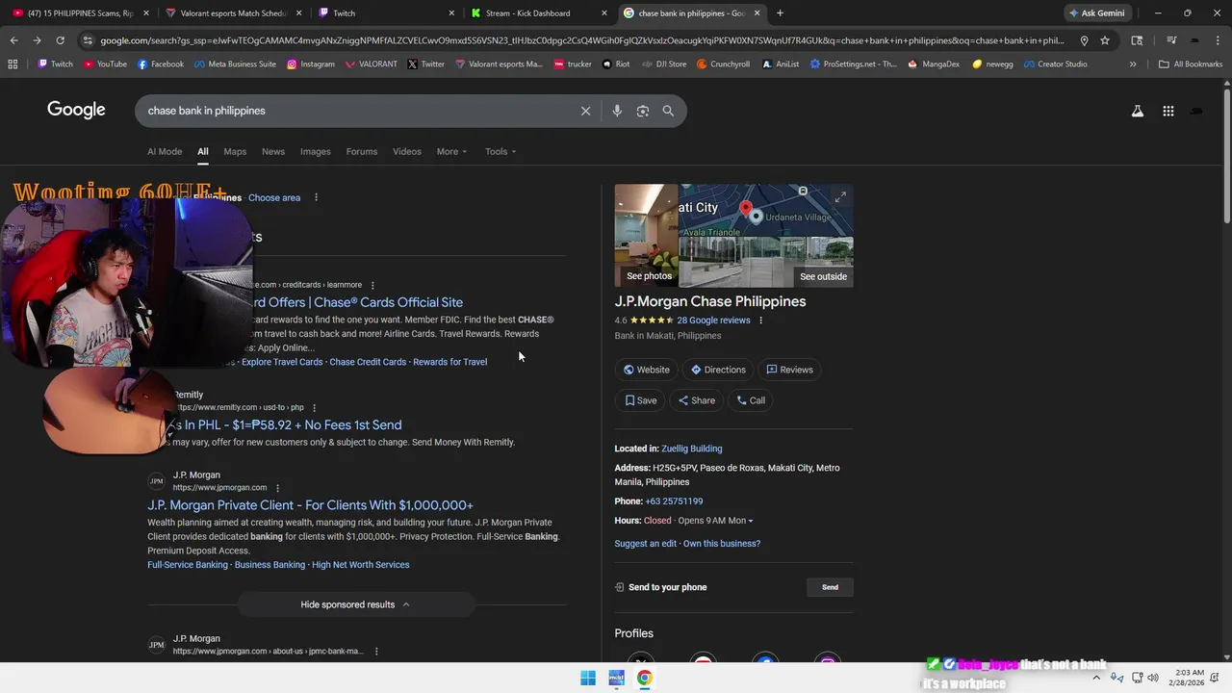Viewport: 1232px width, 693px height.
Task: Expand the map with fullscreen icon
Action: (x=840, y=196)
